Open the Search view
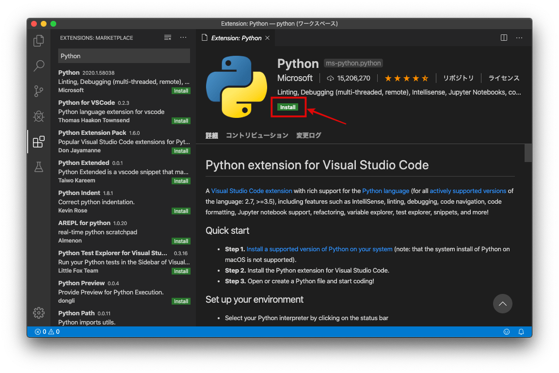 [39, 65]
